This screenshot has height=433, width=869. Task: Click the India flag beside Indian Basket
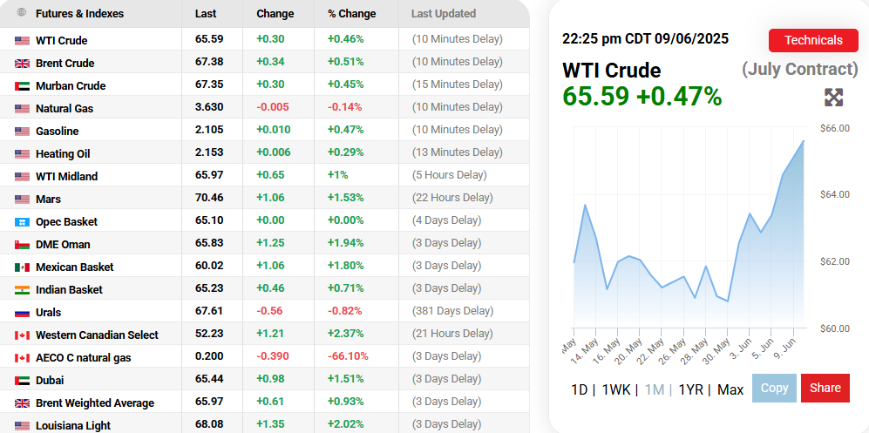(x=22, y=290)
